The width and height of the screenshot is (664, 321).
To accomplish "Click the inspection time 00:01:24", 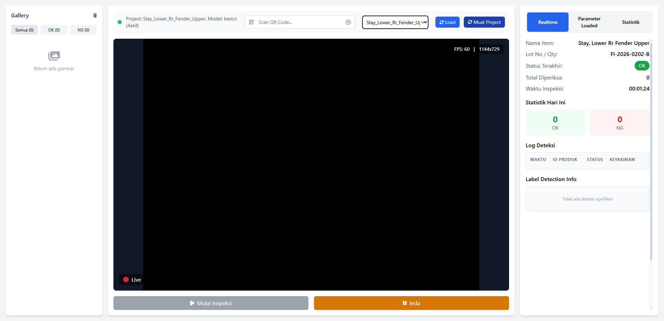I will (639, 89).
